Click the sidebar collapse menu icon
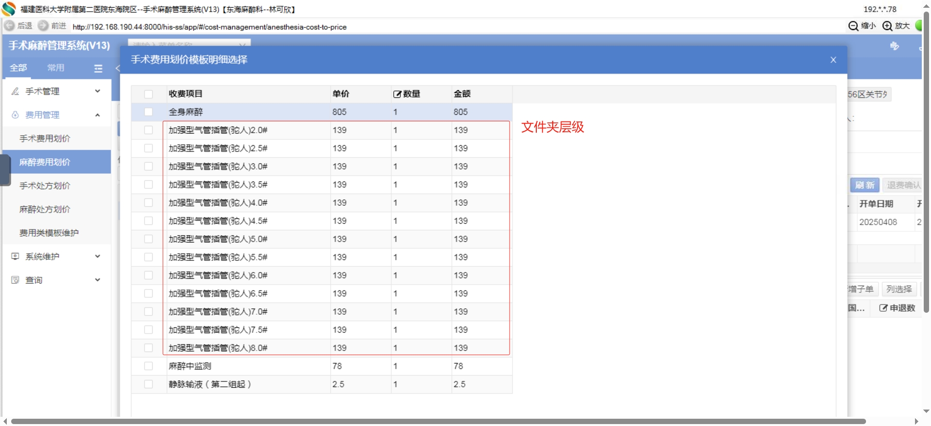Screen dimensions: 931x426 (x=98, y=68)
